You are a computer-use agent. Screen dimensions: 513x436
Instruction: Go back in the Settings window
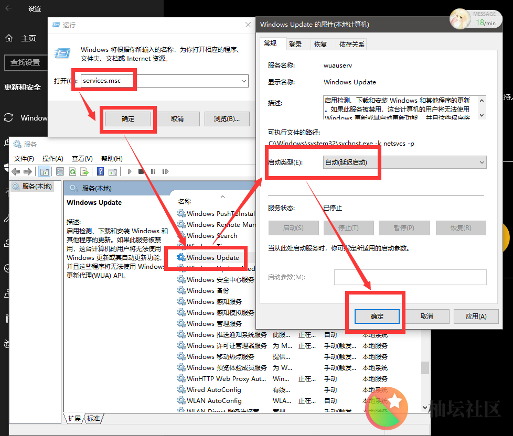(x=8, y=8)
